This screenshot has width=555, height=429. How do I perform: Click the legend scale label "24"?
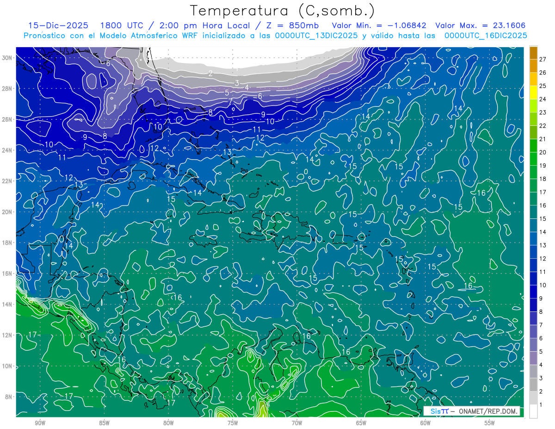coord(543,99)
